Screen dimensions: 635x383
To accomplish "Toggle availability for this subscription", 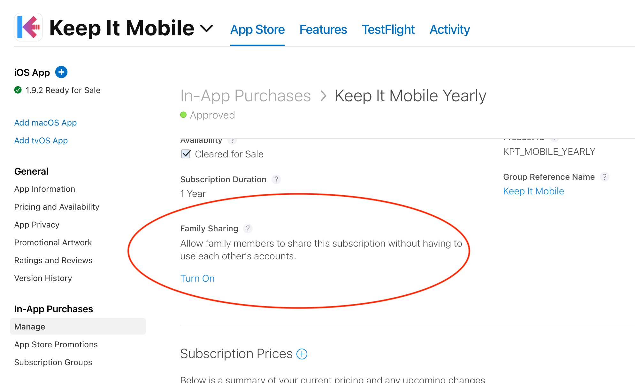I will click(x=185, y=154).
